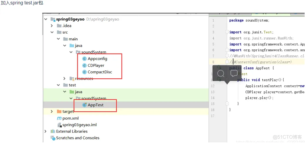
Task: Click the magnifier search overlay icon
Action: (x=221, y=73)
